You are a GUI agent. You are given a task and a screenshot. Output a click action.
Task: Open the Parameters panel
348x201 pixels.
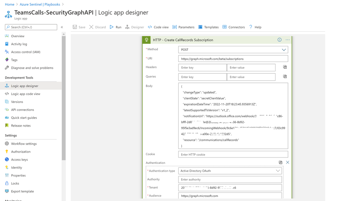point(183,27)
